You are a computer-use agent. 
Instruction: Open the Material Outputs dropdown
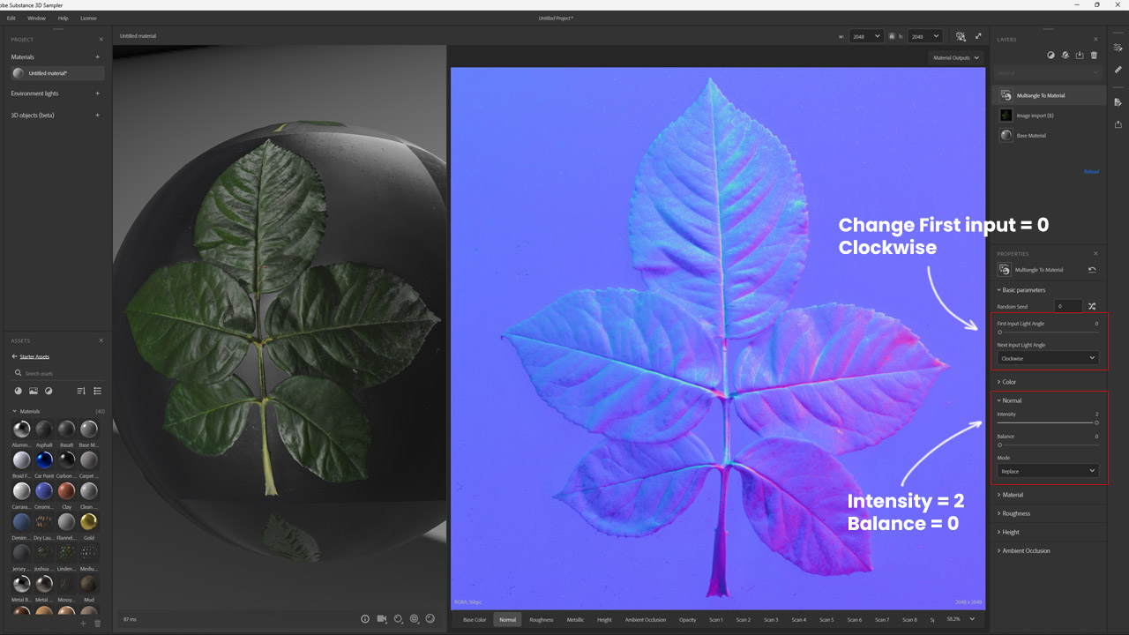tap(956, 58)
